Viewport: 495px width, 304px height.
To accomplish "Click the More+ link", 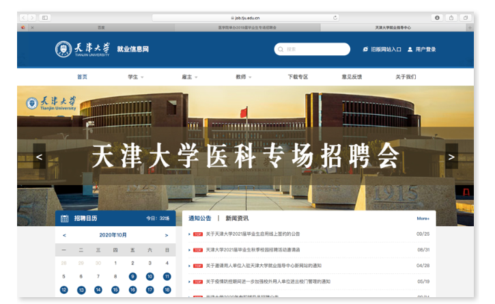I will tap(423, 219).
